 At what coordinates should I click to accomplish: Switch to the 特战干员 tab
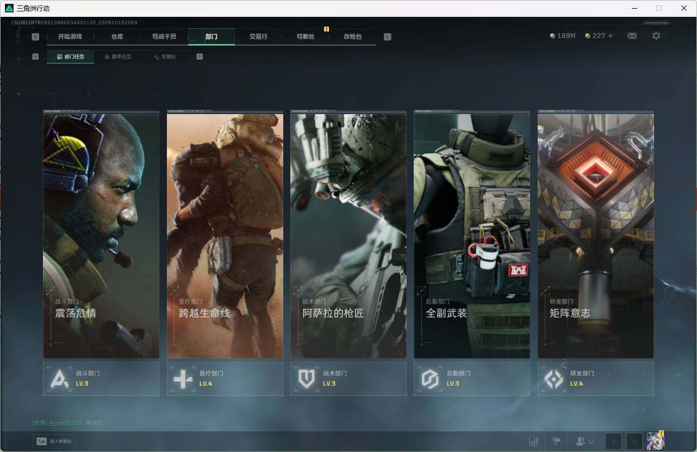tap(164, 36)
